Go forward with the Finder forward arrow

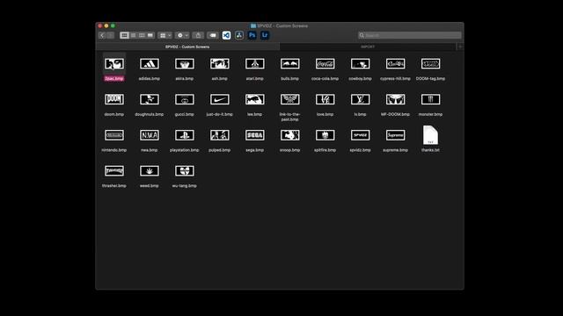click(110, 35)
